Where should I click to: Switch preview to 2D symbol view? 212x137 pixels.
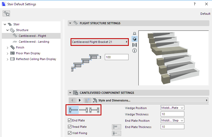[135, 33]
